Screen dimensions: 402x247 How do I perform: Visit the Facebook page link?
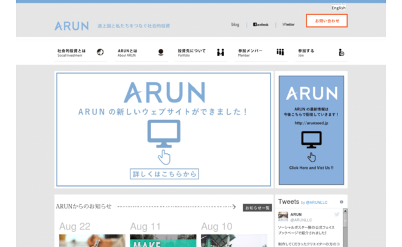(x=261, y=24)
